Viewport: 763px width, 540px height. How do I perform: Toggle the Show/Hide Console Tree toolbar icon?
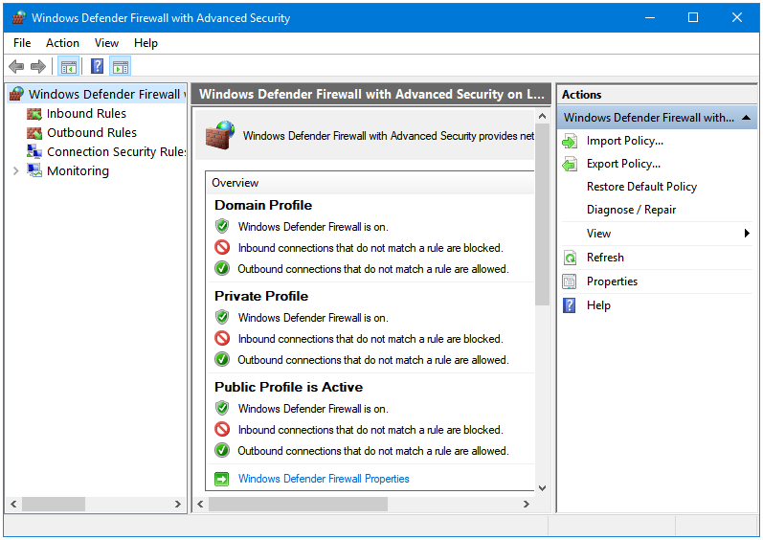69,67
